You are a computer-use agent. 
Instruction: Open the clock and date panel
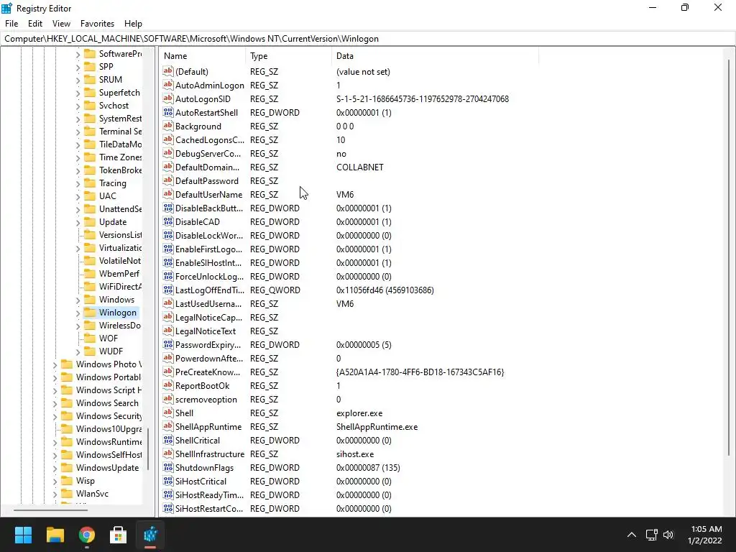coord(705,535)
